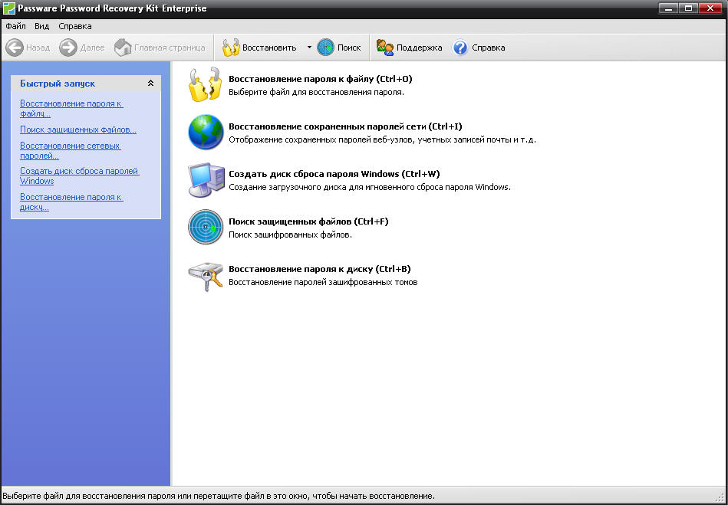Click heading Восстановление пароля к файлу (Ctrl+O)

point(321,79)
